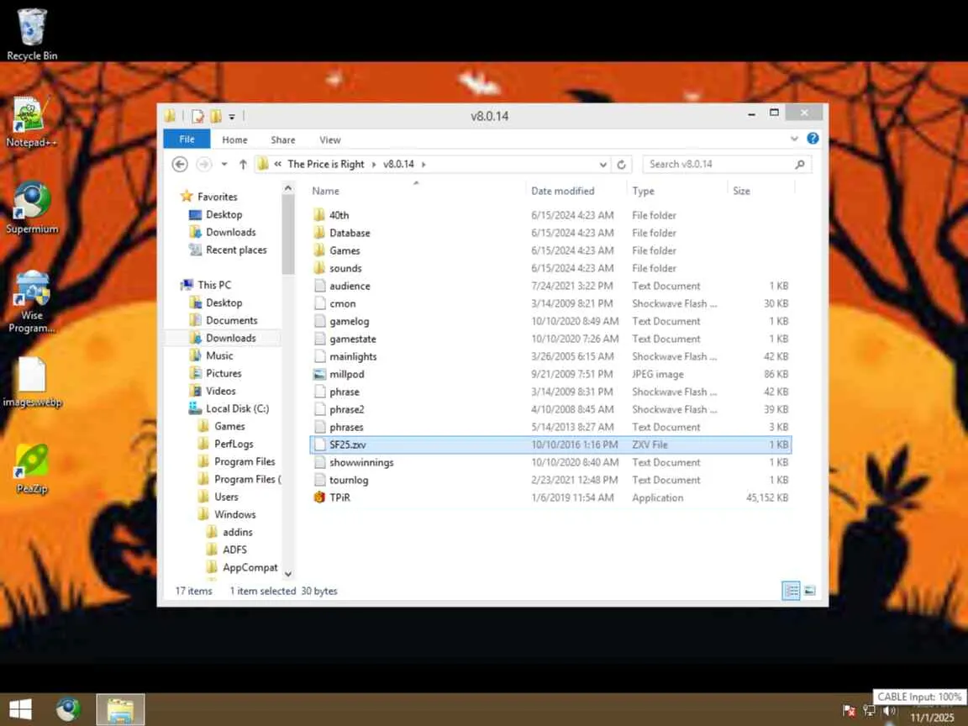Open the recent locations dropdown arrow
968x726 pixels.
(224, 164)
